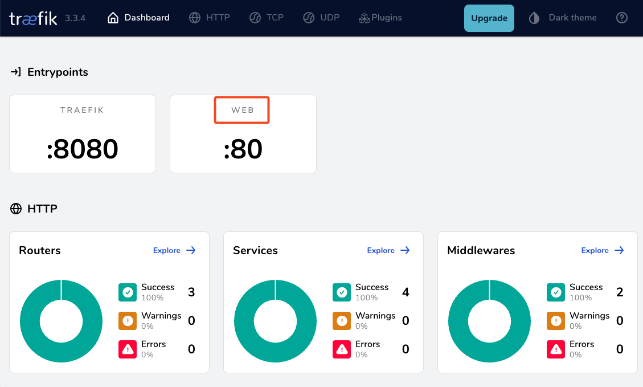
Task: Open the help question mark icon
Action: pos(621,18)
